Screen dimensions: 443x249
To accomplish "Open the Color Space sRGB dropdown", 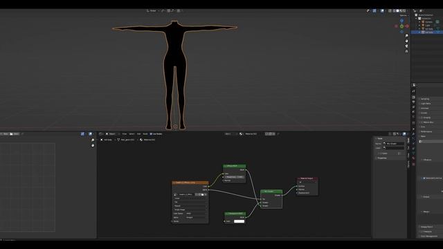I will 197,214.
